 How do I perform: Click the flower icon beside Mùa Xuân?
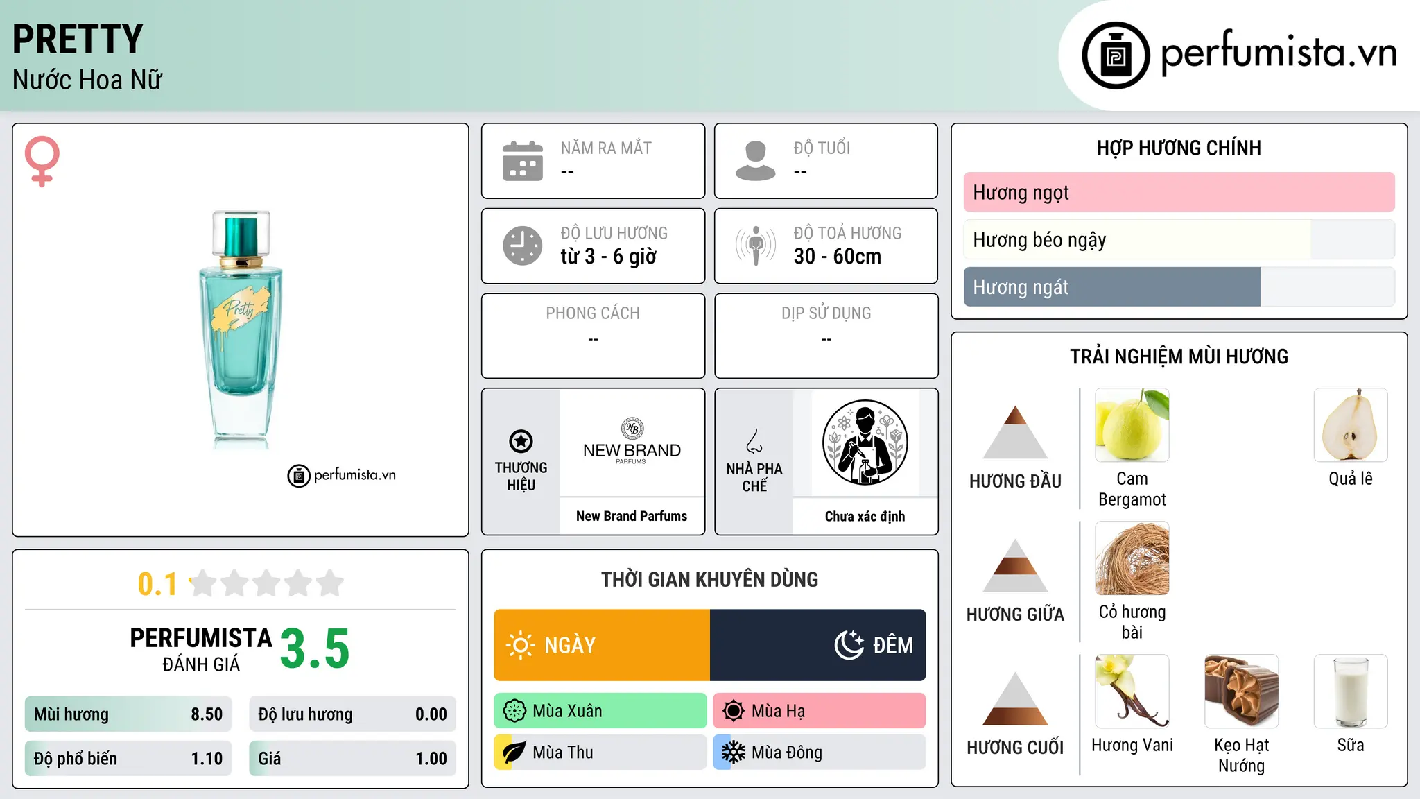[514, 711]
